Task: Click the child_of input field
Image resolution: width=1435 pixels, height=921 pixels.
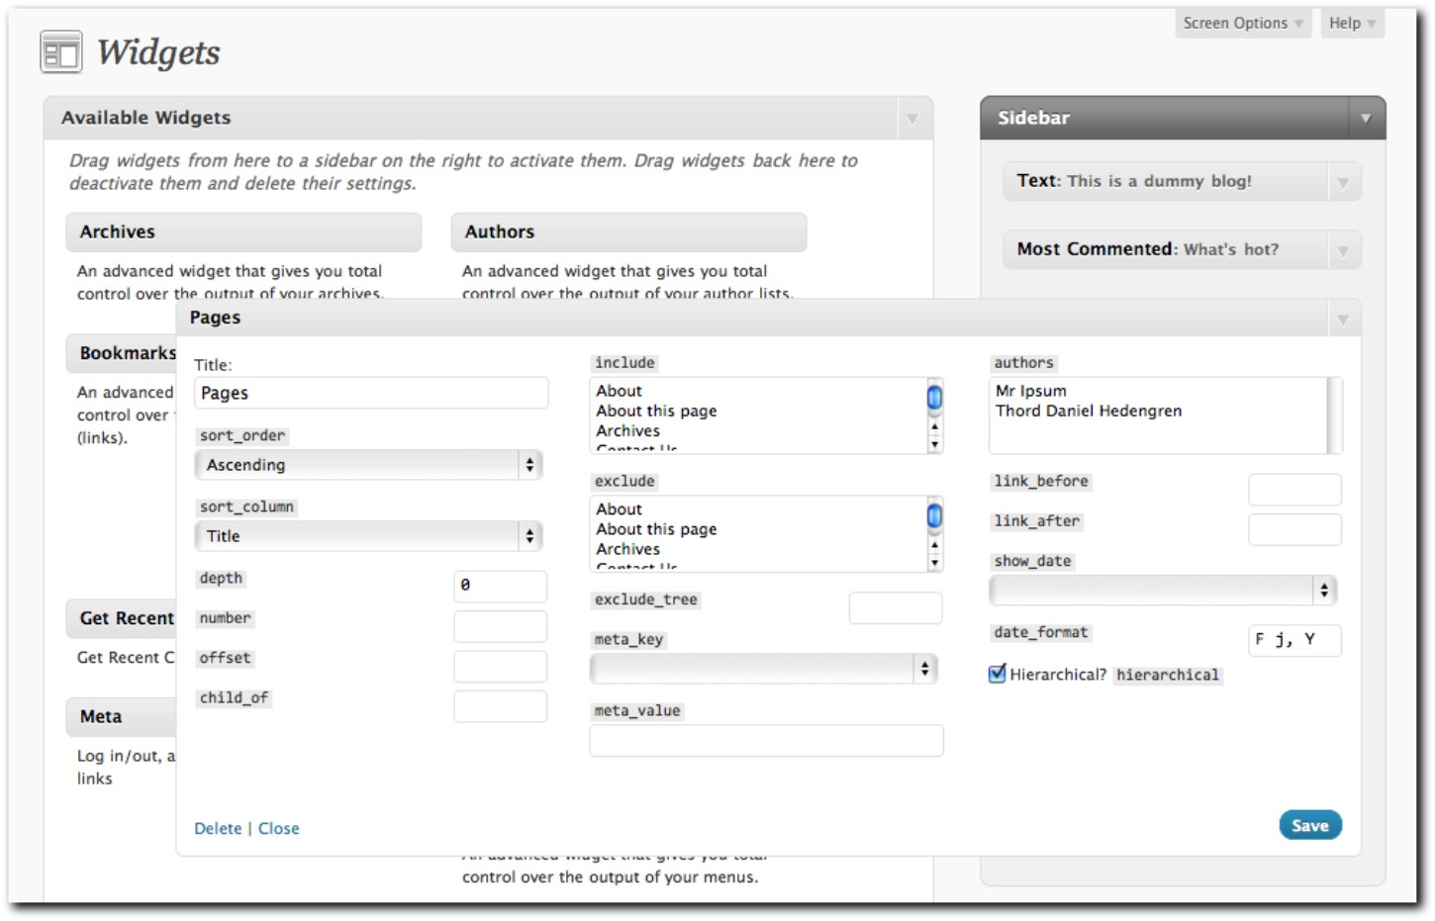Action: (501, 705)
